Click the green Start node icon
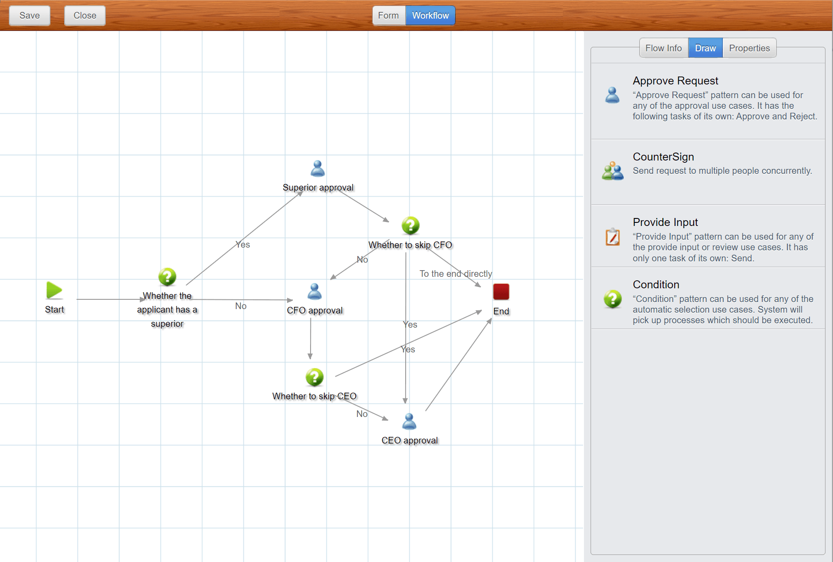The image size is (833, 562). (x=54, y=291)
